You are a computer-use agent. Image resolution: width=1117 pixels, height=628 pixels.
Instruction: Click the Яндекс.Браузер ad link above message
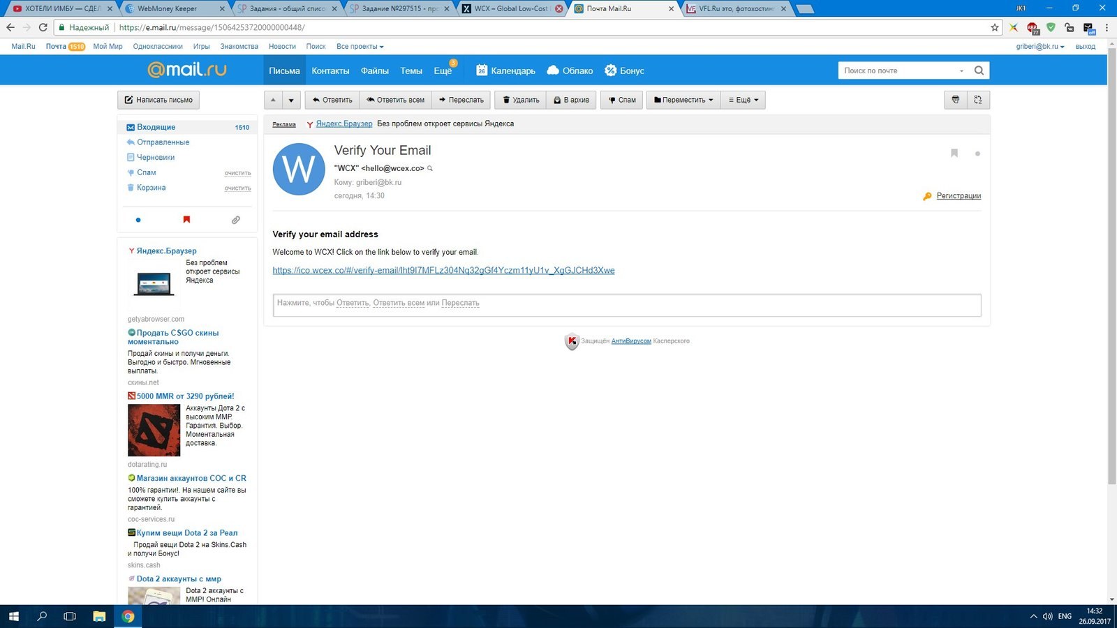coord(344,124)
